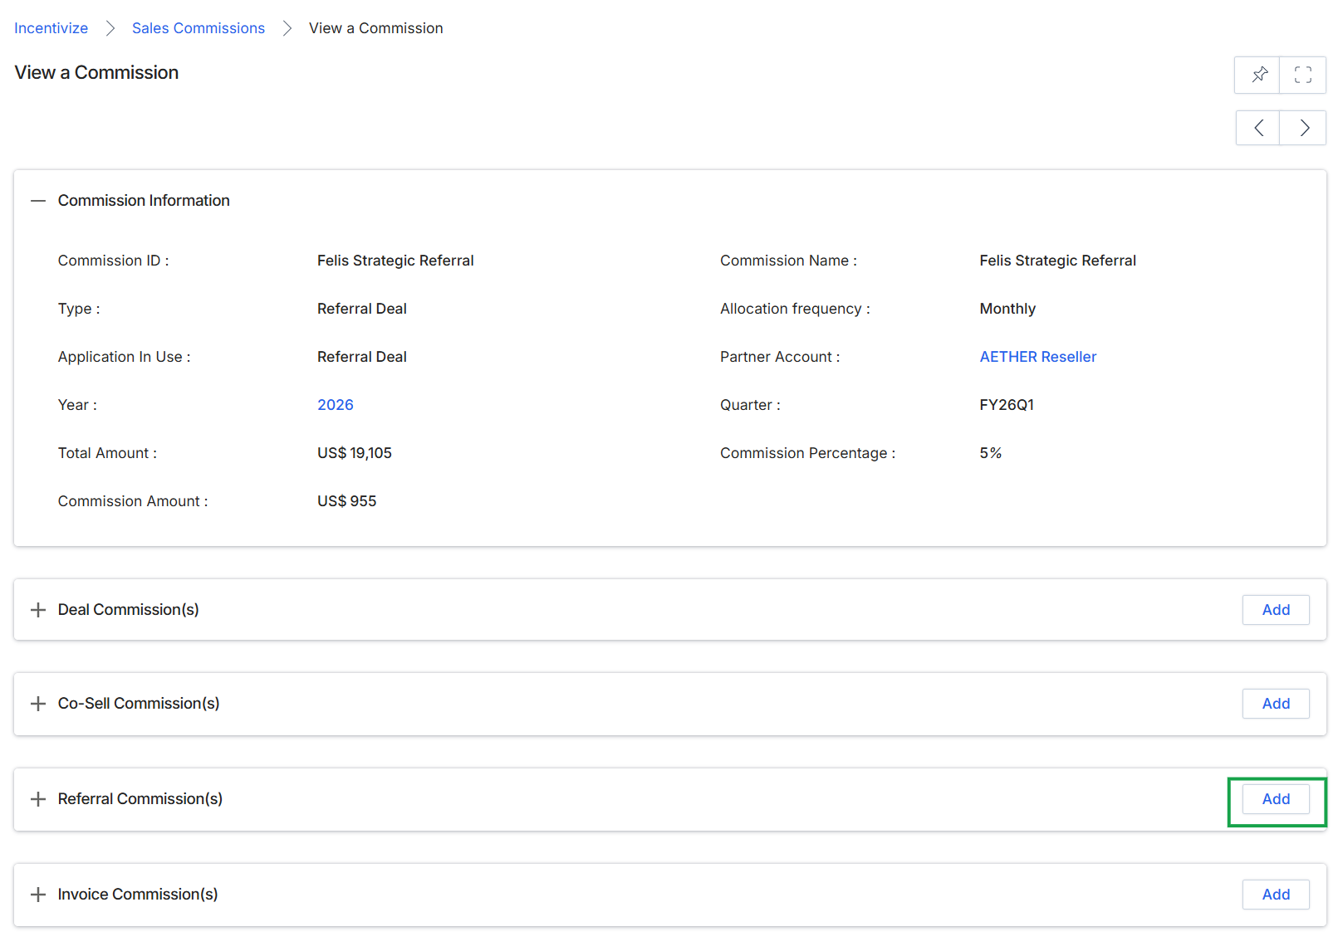
Task: Click the View a Commission breadcrumb text
Action: (x=376, y=28)
